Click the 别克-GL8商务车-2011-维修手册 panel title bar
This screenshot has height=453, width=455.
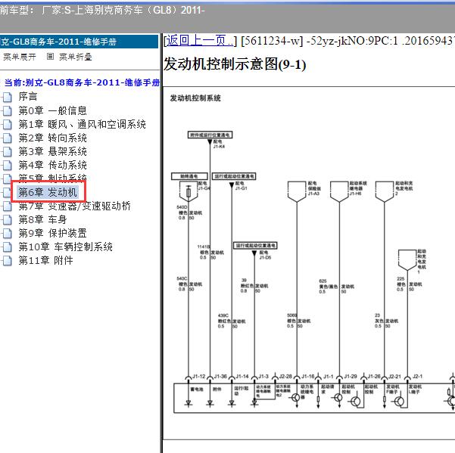click(79, 42)
